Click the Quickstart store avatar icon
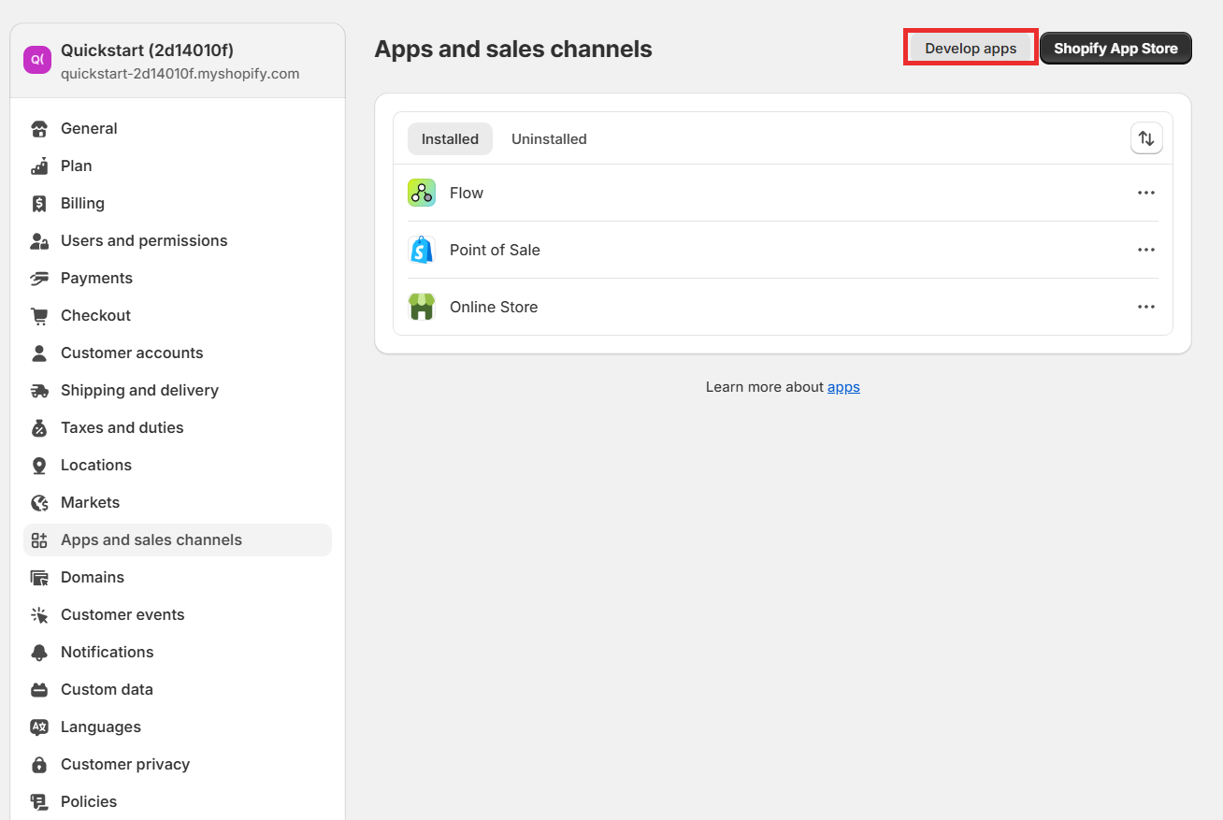The image size is (1223, 820). click(x=37, y=60)
